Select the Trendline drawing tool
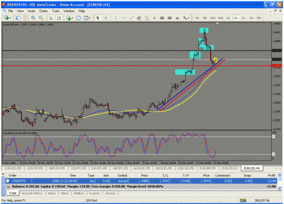The image size is (284, 204). pyautogui.click(x=131, y=18)
